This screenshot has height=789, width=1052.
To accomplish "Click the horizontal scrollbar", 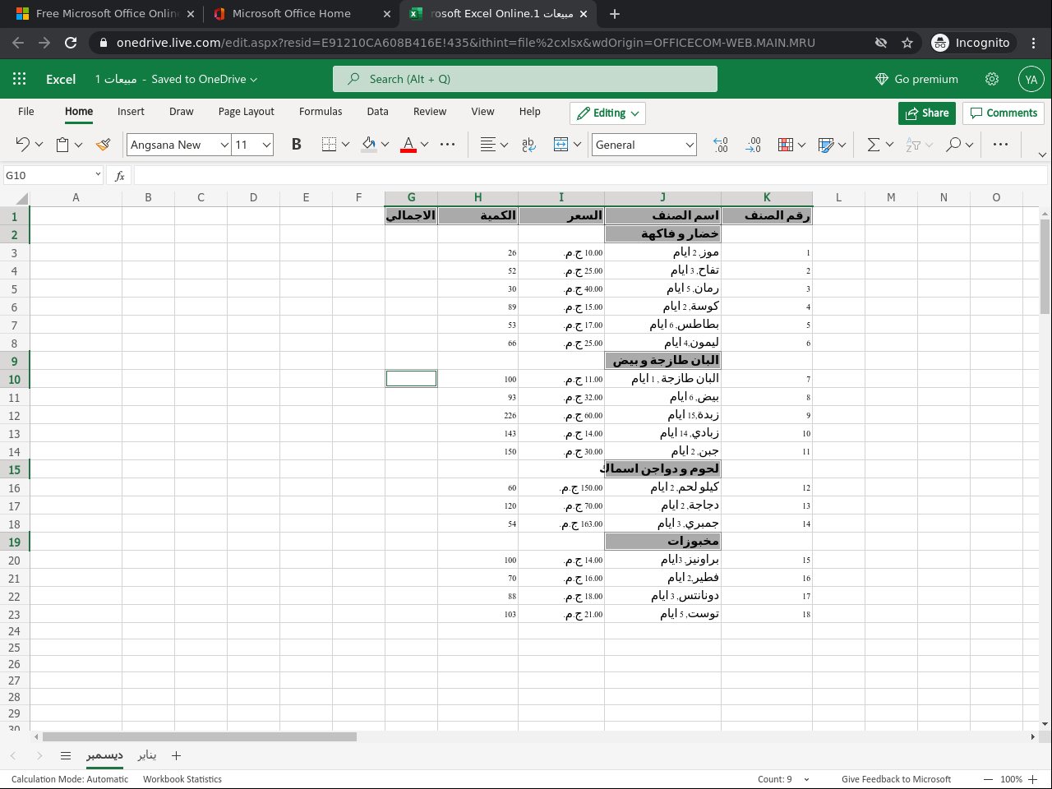I will pyautogui.click(x=200, y=737).
